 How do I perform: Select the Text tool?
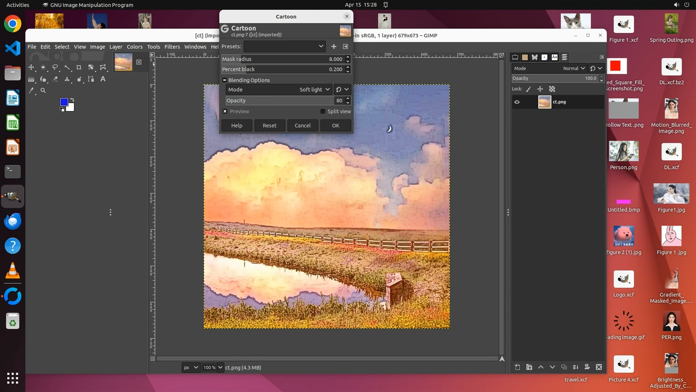tap(103, 79)
